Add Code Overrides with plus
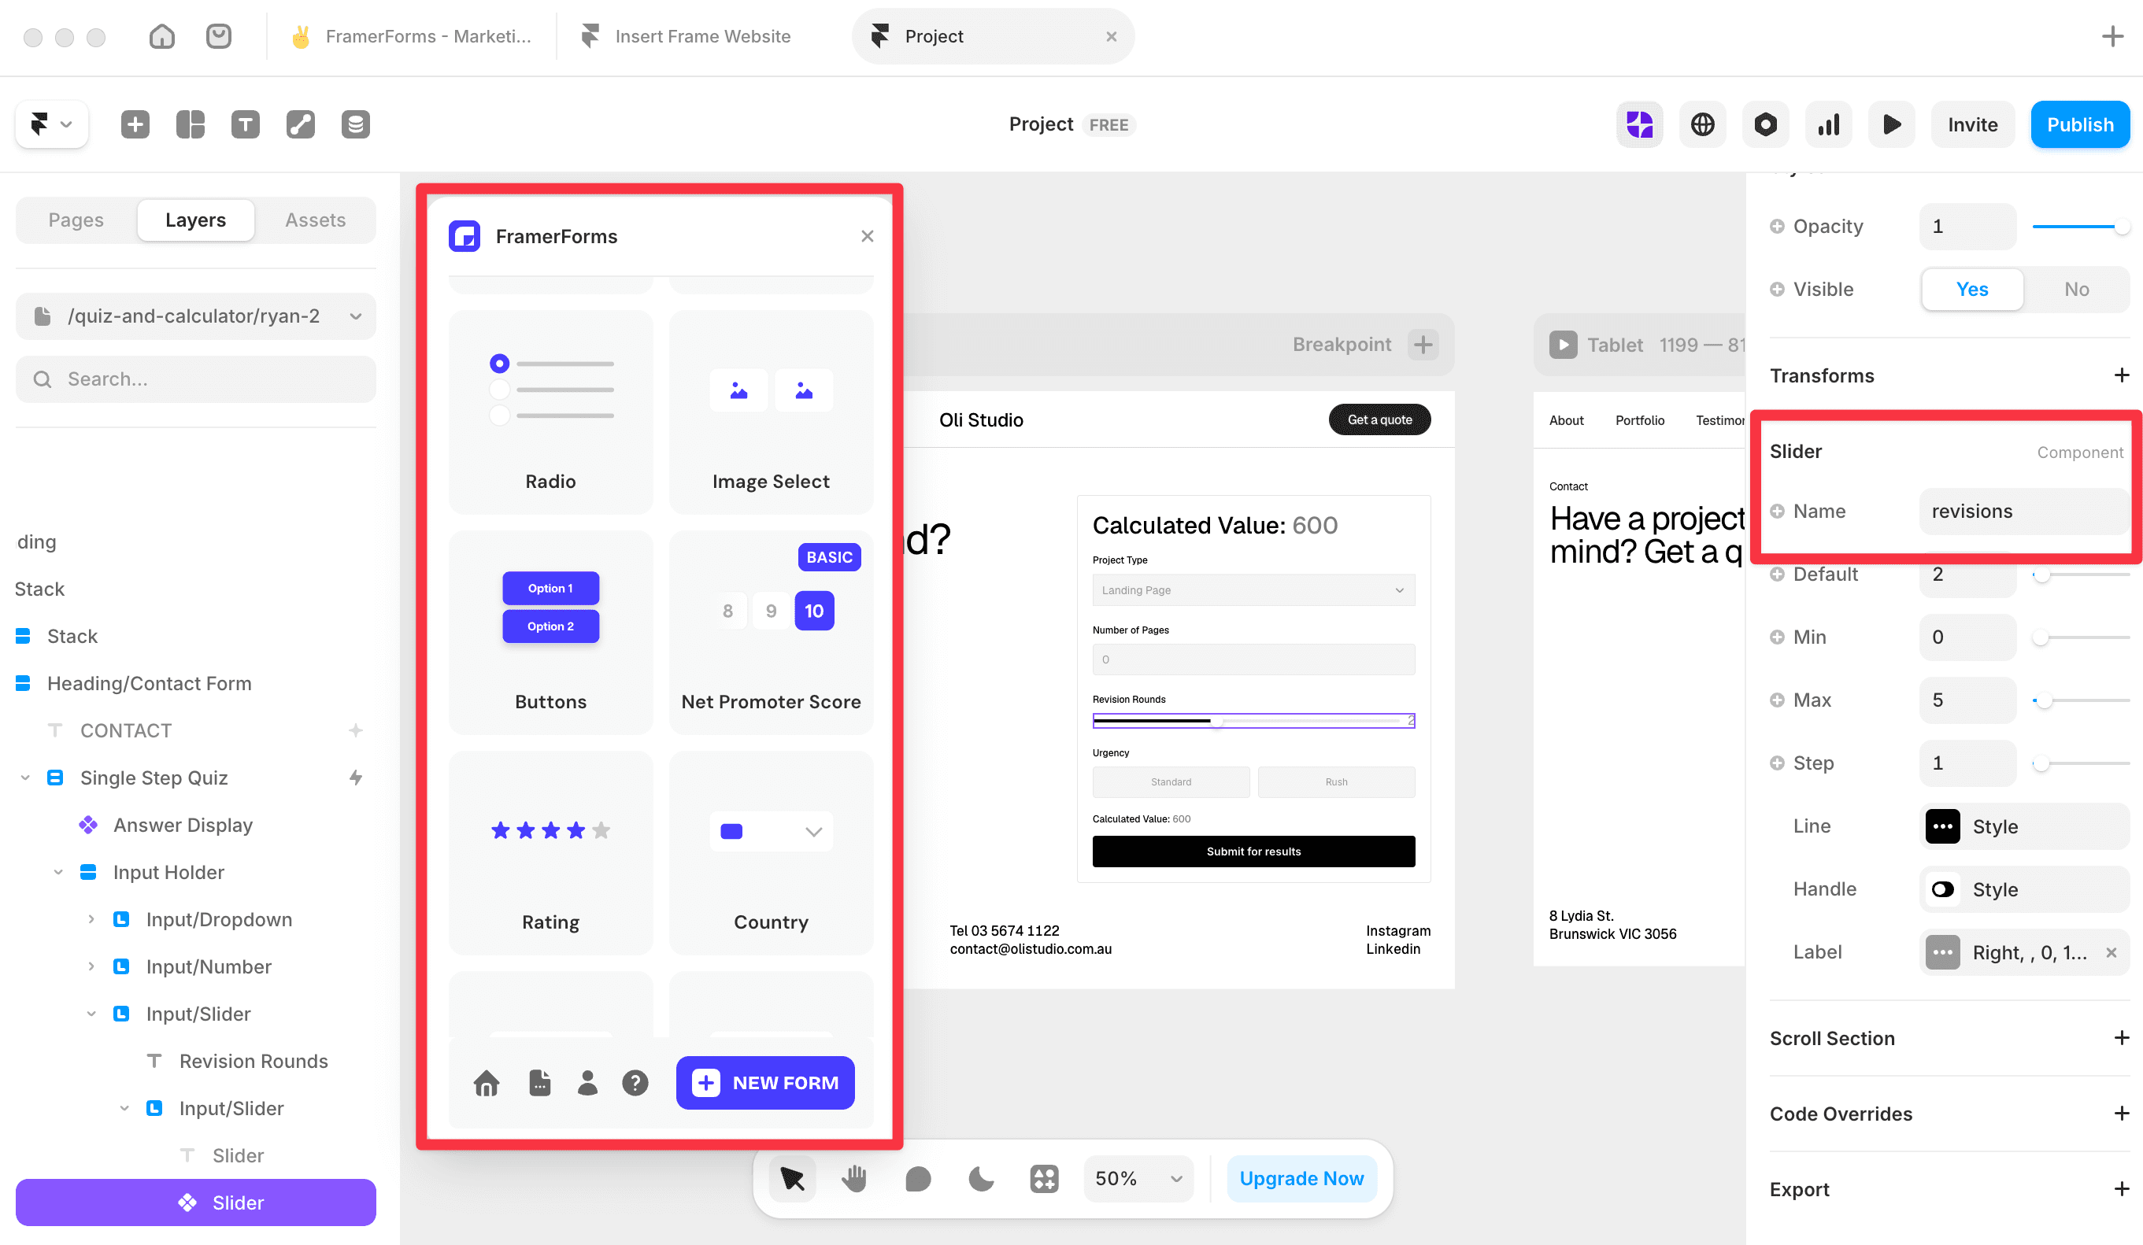This screenshot has width=2143, height=1245. 2121,1114
